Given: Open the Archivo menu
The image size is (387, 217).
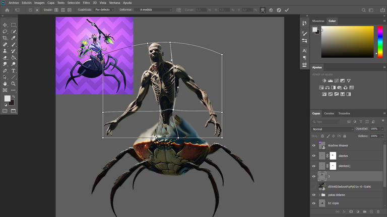Looking at the screenshot, I should [14, 3].
